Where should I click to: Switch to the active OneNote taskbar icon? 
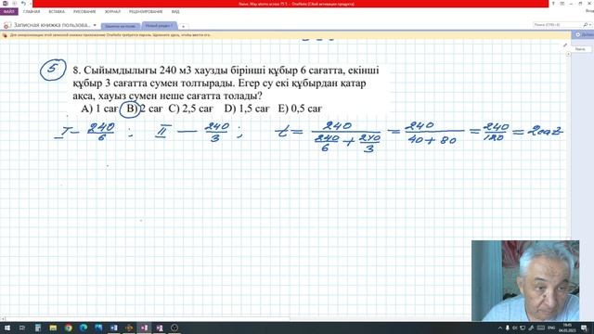pos(144,328)
